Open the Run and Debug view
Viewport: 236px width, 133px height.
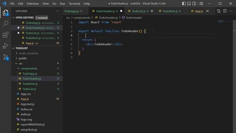(6, 46)
